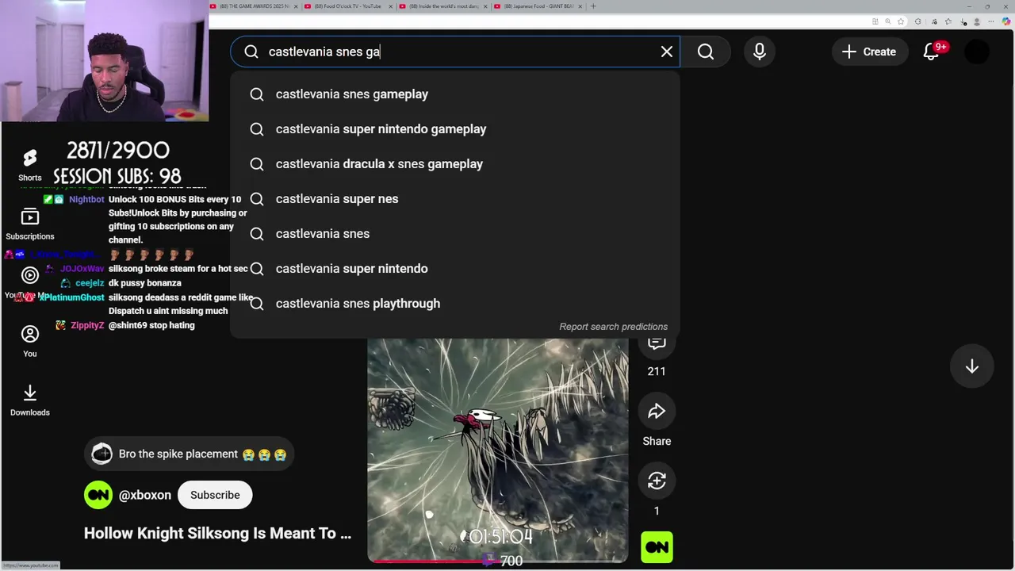The image size is (1015, 571).
Task: Open a new browser tab with plus
Action: tap(593, 6)
